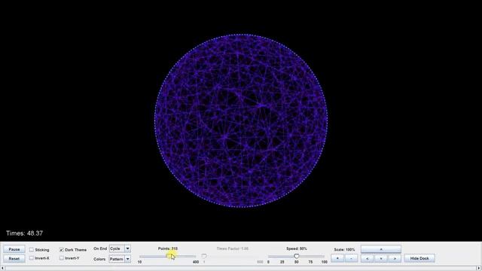The image size is (482, 271).
Task: Pan up with the up arrow button
Action: click(x=381, y=249)
